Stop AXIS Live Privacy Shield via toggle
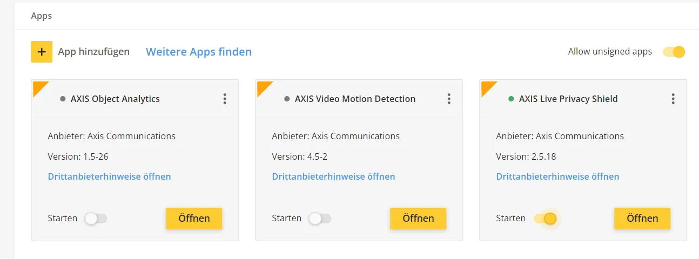 pyautogui.click(x=545, y=219)
